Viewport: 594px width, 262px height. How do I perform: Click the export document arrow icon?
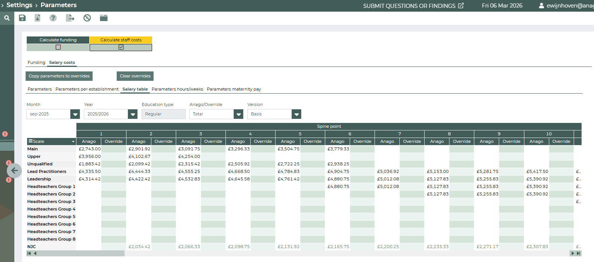[x=70, y=18]
